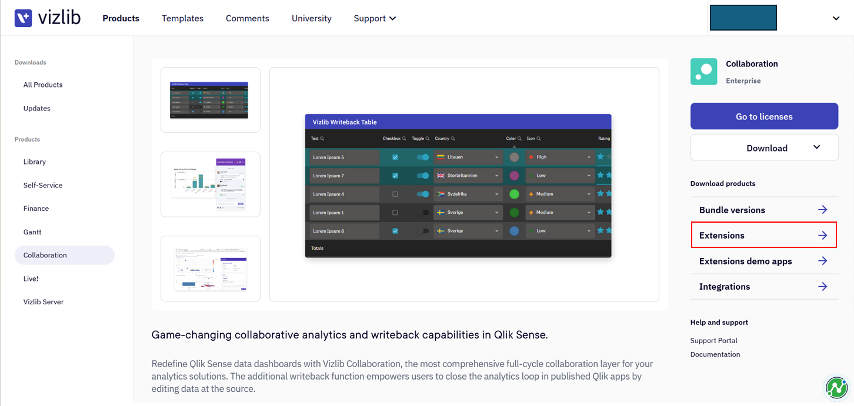Click the arrow beside Integrations
854x406 pixels.
[822, 287]
